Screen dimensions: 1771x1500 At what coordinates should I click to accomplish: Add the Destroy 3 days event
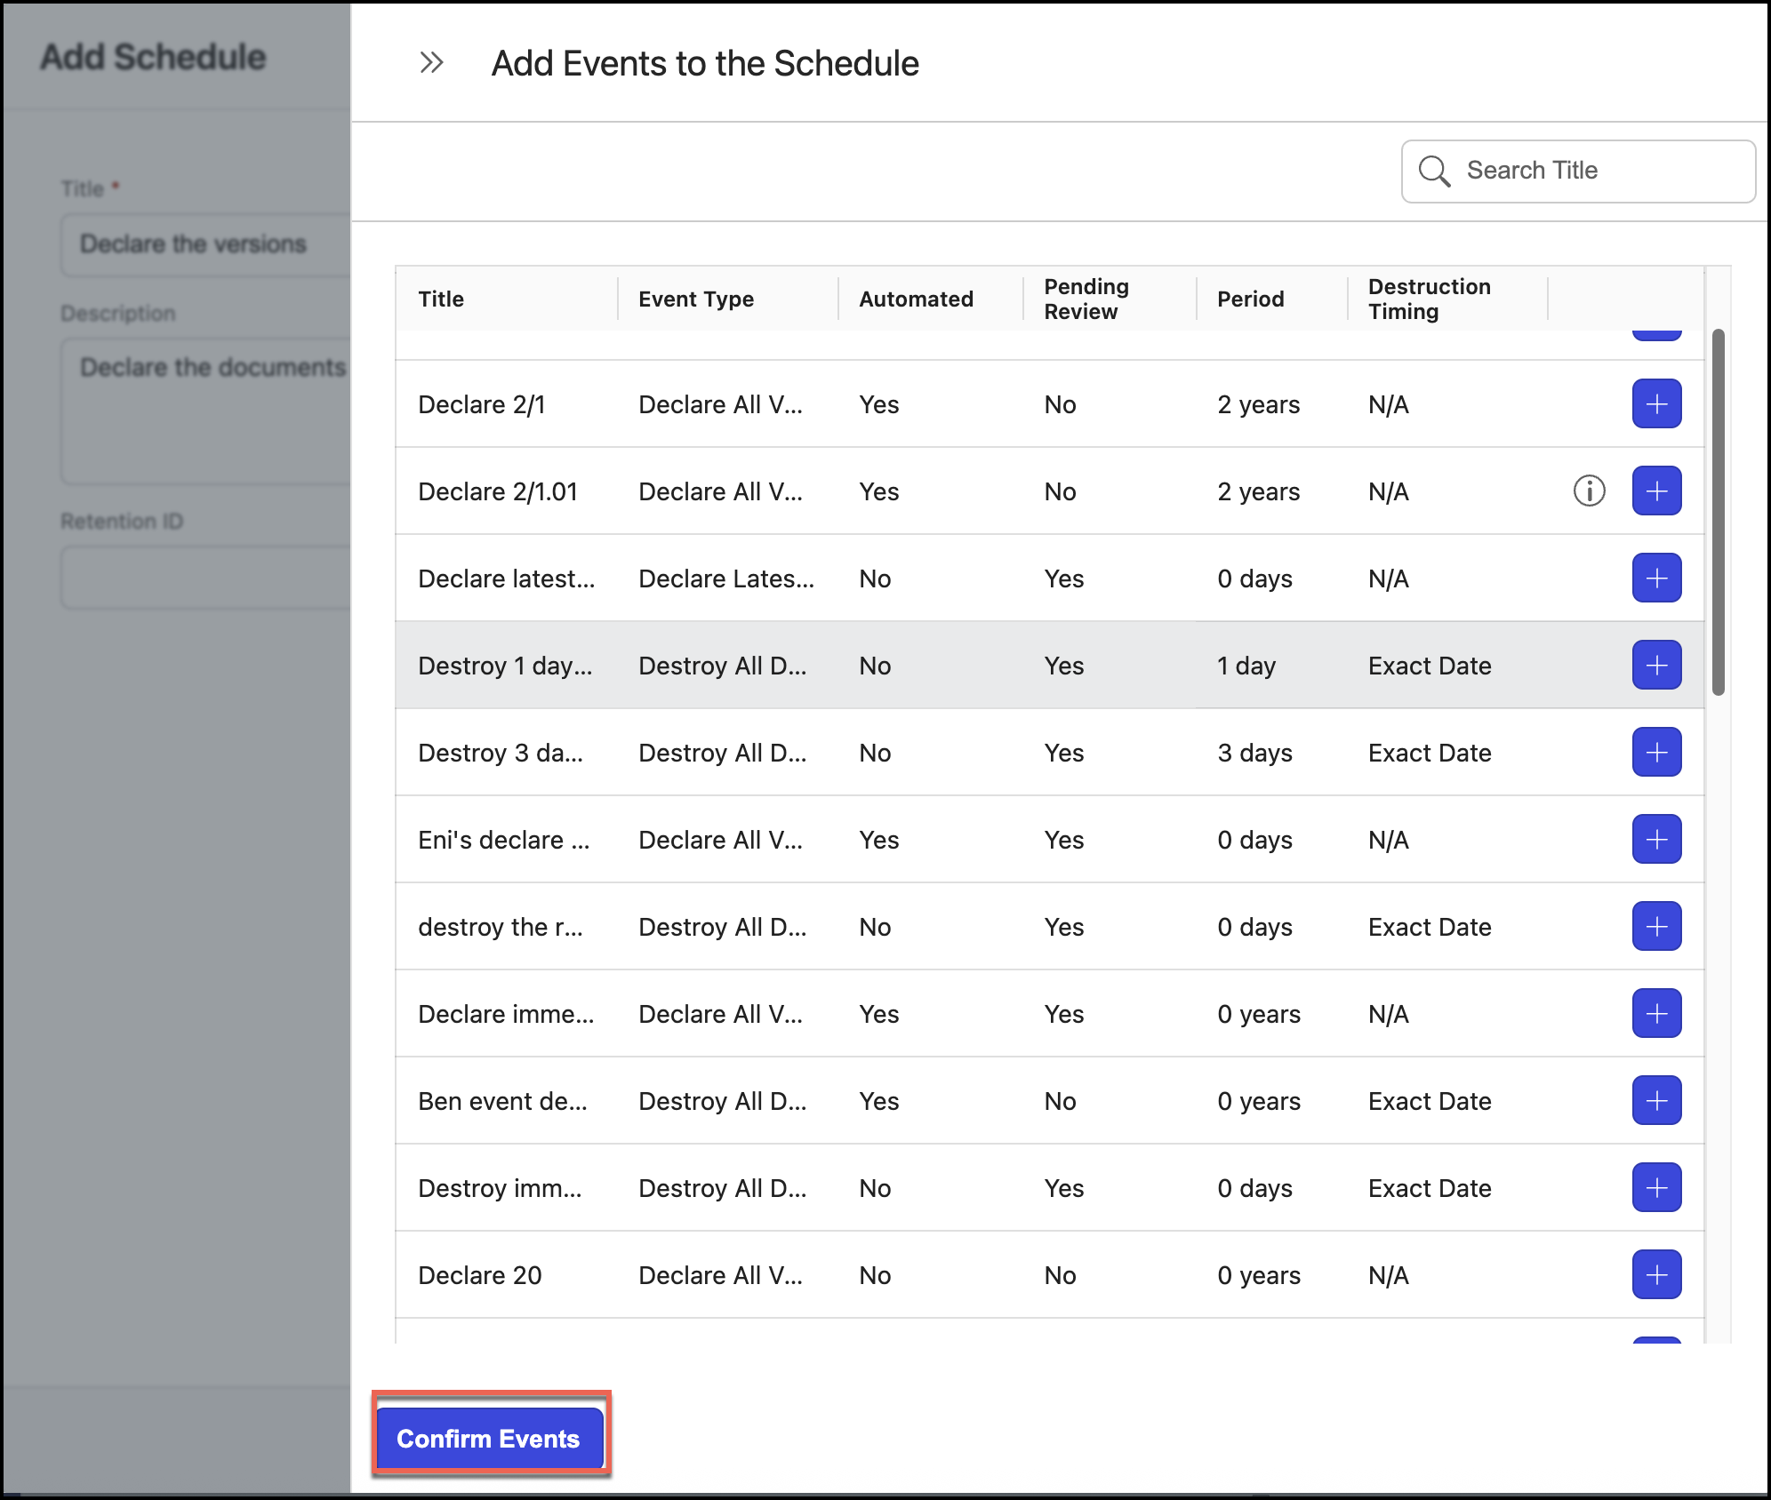1655,752
